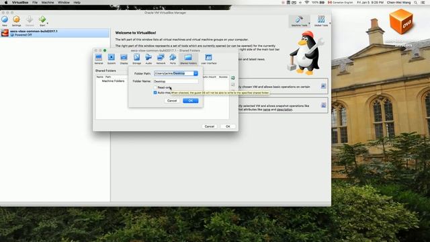Click the Access column header
This screenshot has height=242, width=430.
coord(223,77)
